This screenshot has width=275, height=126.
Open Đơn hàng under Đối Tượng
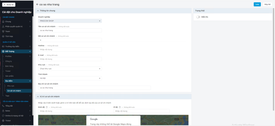[9, 66]
